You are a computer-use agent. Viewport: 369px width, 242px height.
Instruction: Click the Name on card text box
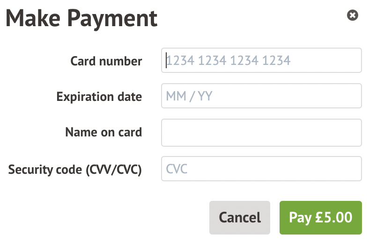click(x=261, y=133)
